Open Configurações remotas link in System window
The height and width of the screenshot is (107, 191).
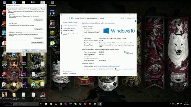[69, 28]
